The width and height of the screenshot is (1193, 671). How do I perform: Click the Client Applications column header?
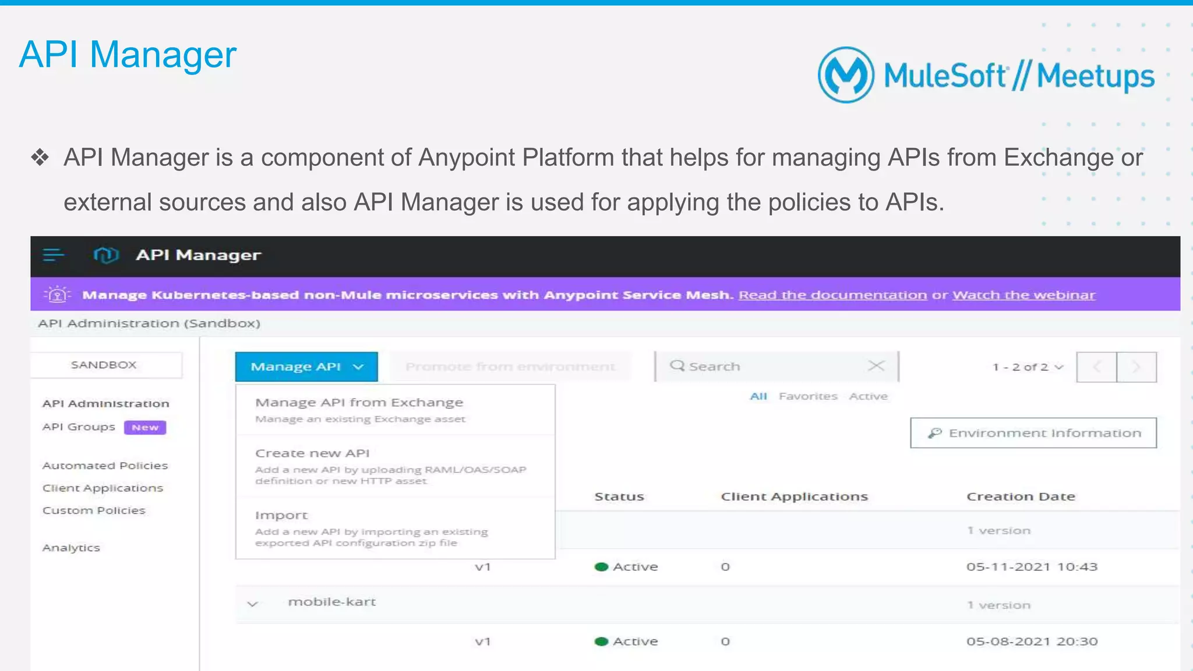click(795, 496)
